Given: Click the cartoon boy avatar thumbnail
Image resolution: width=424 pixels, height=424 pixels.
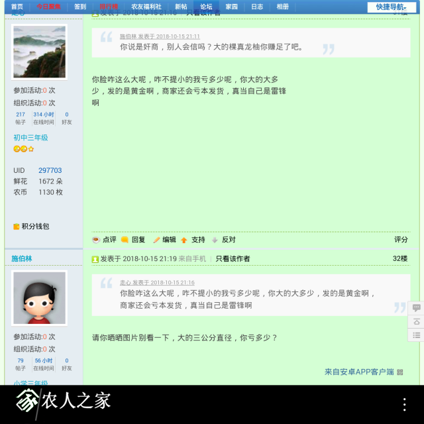Looking at the screenshot, I should (40, 298).
